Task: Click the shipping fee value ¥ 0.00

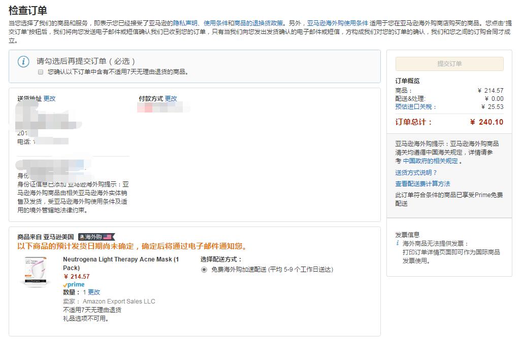Action: point(494,99)
